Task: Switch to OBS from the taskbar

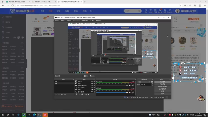Action: point(40,115)
